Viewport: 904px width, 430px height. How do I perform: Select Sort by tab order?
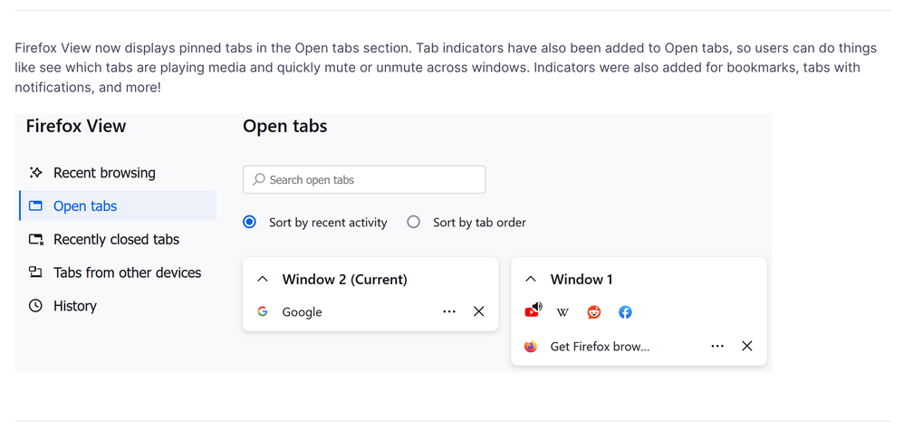click(x=414, y=222)
